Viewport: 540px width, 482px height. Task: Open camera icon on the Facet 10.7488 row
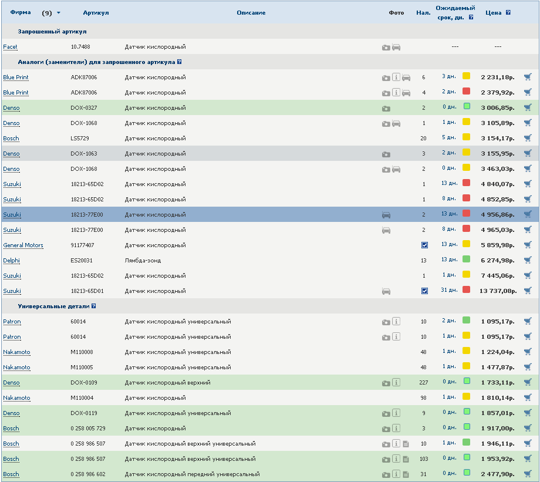click(x=386, y=47)
